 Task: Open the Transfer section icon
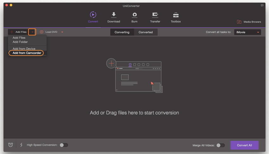pyautogui.click(x=155, y=15)
